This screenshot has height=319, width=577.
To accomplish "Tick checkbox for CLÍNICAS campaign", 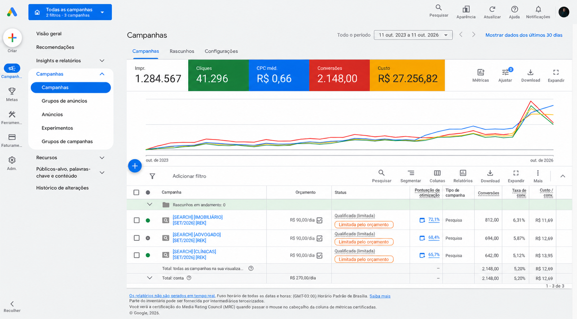I will click(x=137, y=255).
